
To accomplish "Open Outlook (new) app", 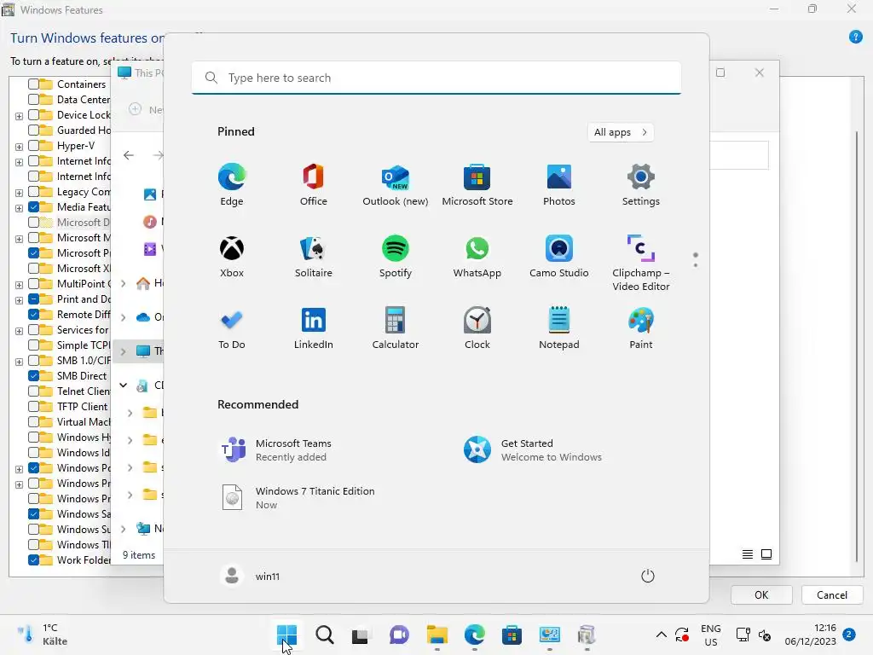I will [x=396, y=185].
